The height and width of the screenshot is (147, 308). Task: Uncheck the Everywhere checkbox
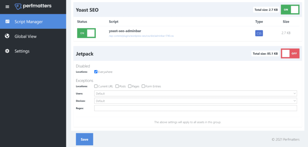(x=96, y=72)
